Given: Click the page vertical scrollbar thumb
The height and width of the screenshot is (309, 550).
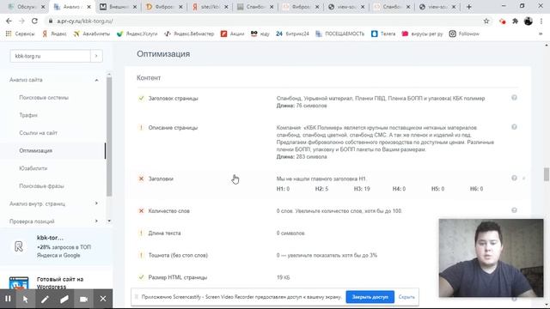Looking at the screenshot, I should click(547, 174).
